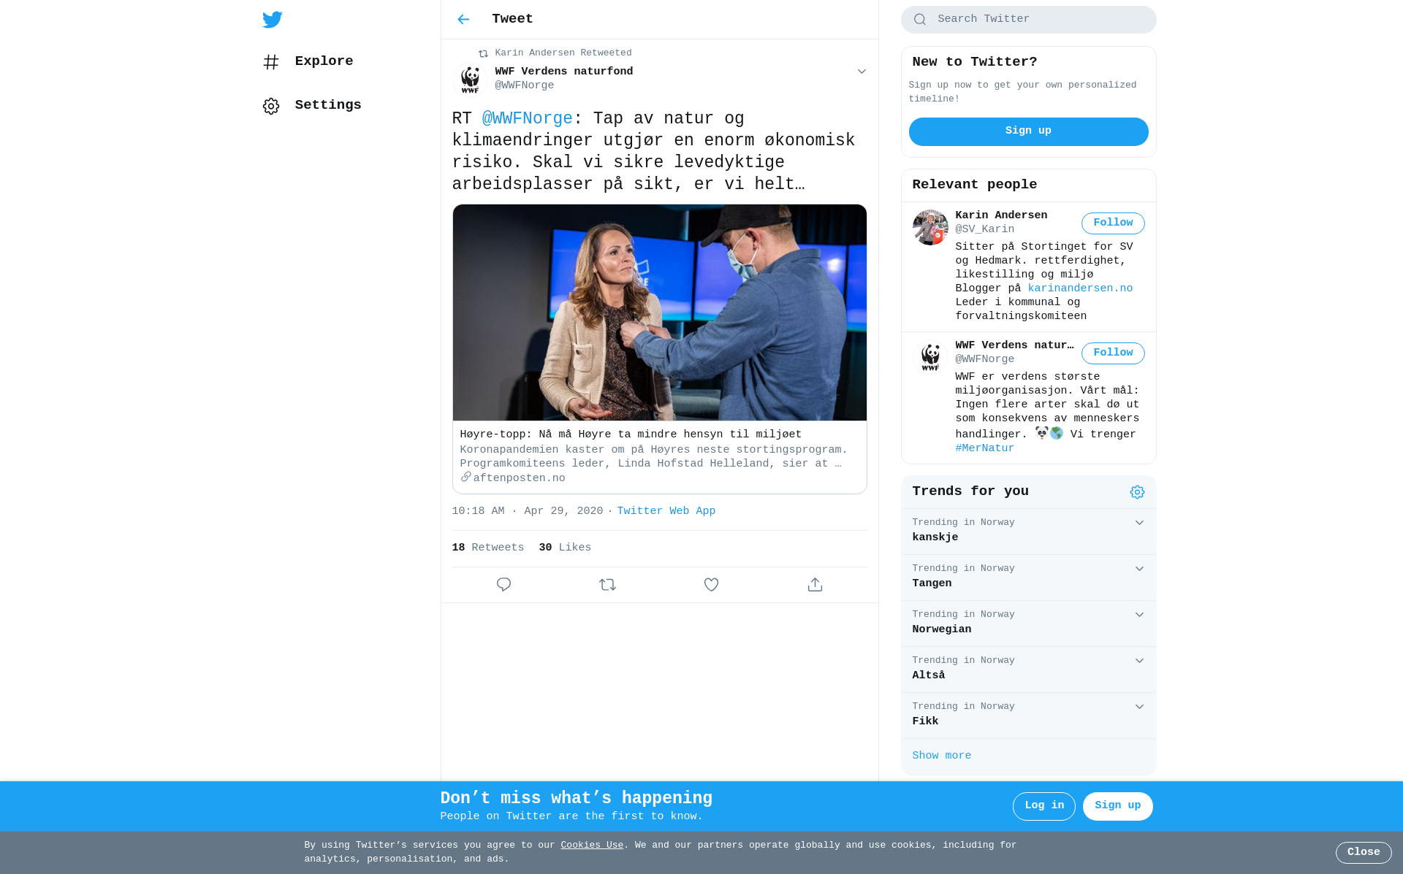Open the Norwegian trending topic
The width and height of the screenshot is (1403, 874).
coord(1028,624)
